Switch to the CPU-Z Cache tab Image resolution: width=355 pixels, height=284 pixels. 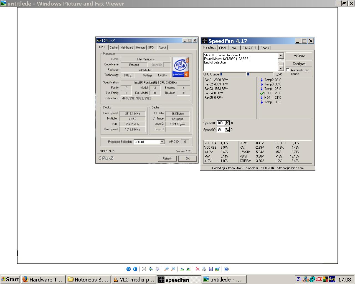click(x=113, y=47)
